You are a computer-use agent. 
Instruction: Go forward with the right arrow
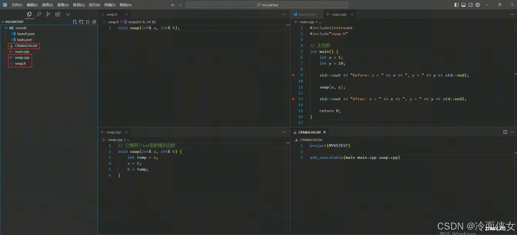180,5
